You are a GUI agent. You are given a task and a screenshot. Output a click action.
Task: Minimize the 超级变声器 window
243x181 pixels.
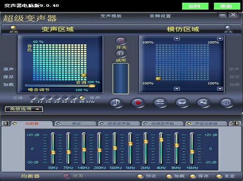(223, 15)
